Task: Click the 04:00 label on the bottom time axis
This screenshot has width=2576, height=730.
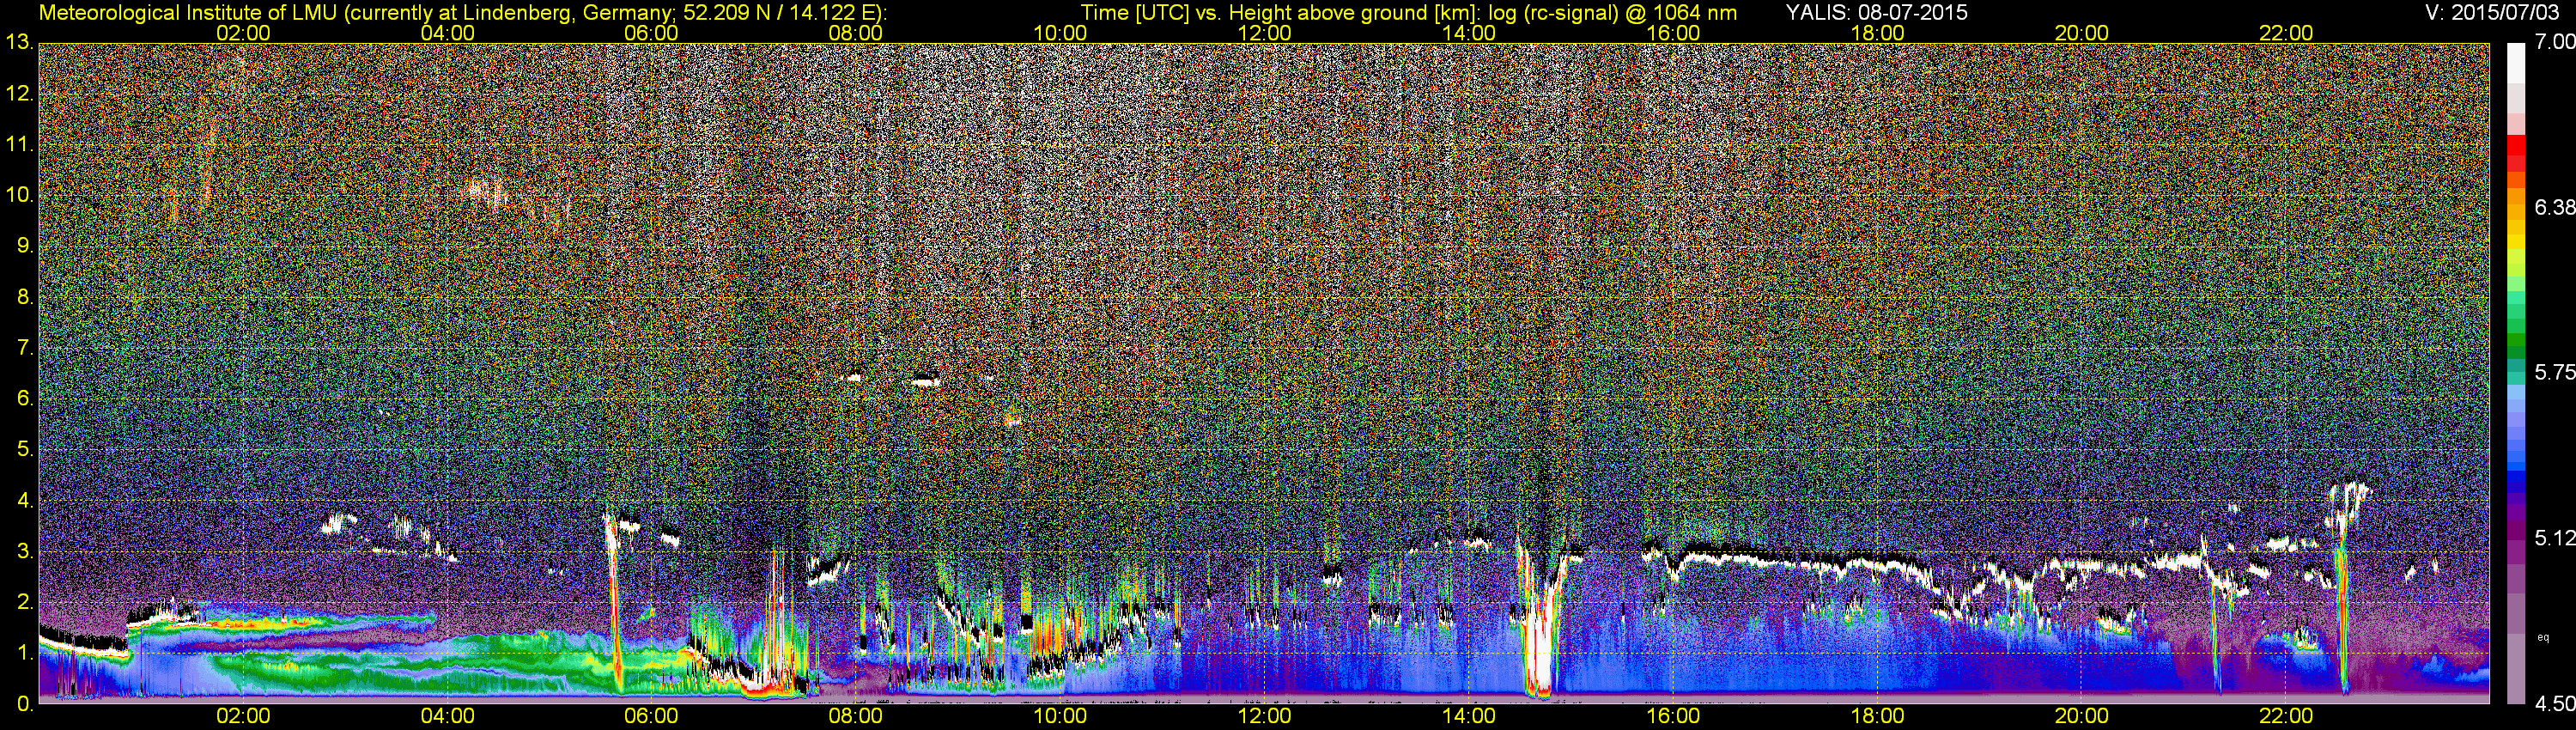Action: pos(447,717)
